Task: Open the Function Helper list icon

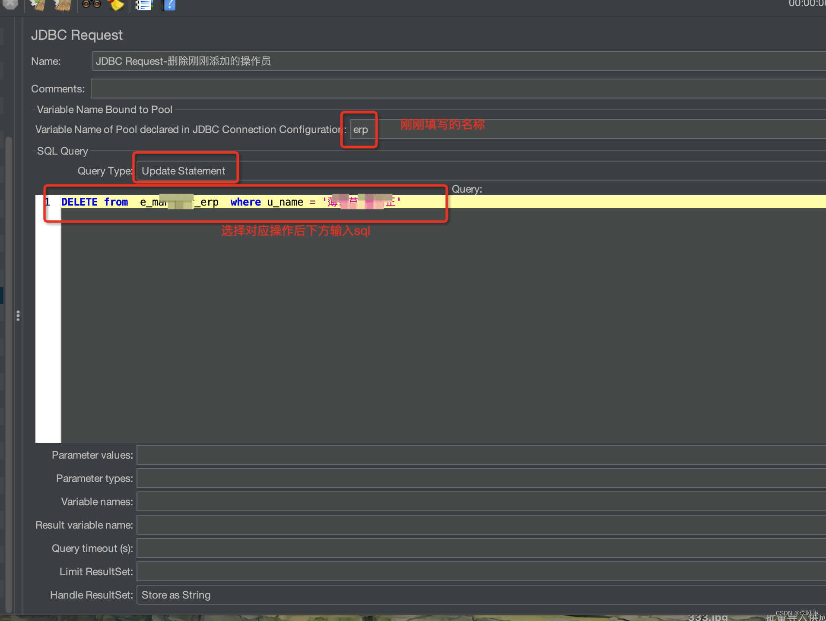Action: point(144,5)
